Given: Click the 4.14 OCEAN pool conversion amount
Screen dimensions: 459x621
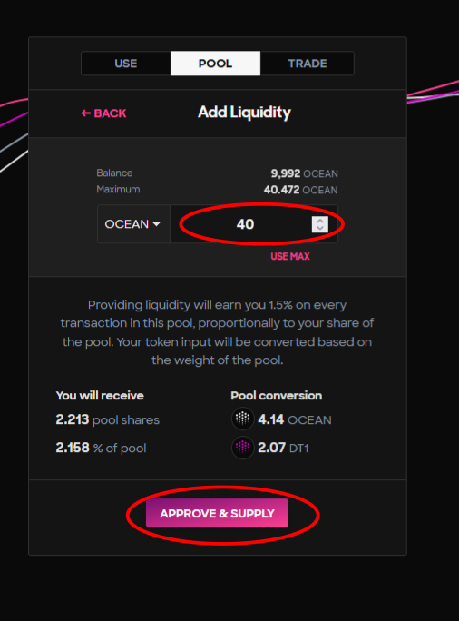Looking at the screenshot, I should pyautogui.click(x=295, y=419).
